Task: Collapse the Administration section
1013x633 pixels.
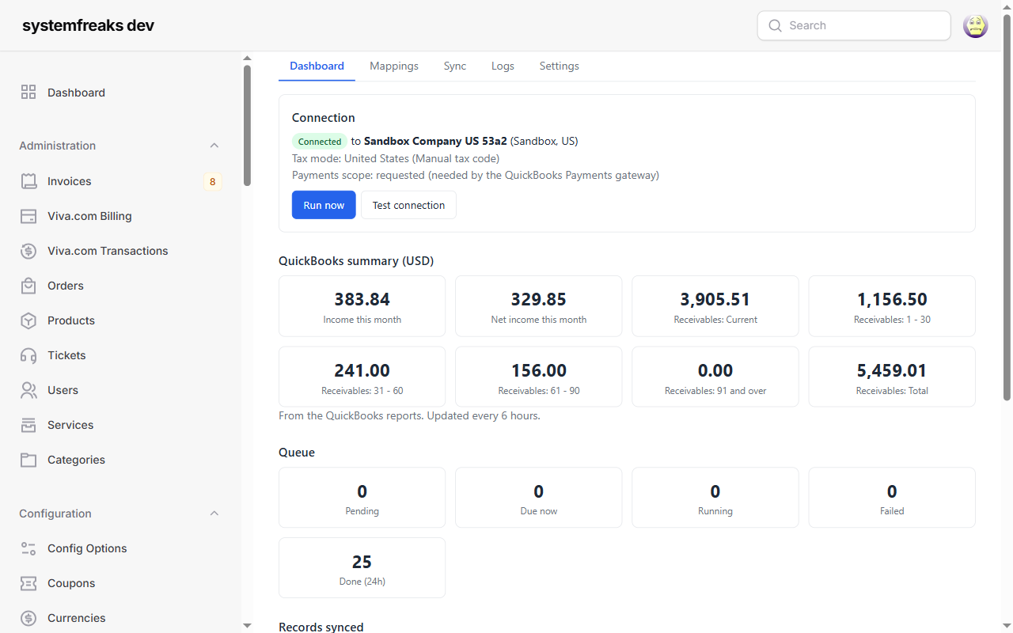Action: tap(214, 146)
